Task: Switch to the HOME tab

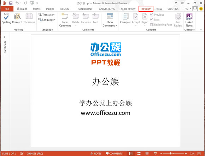Action: [x=37, y=9]
